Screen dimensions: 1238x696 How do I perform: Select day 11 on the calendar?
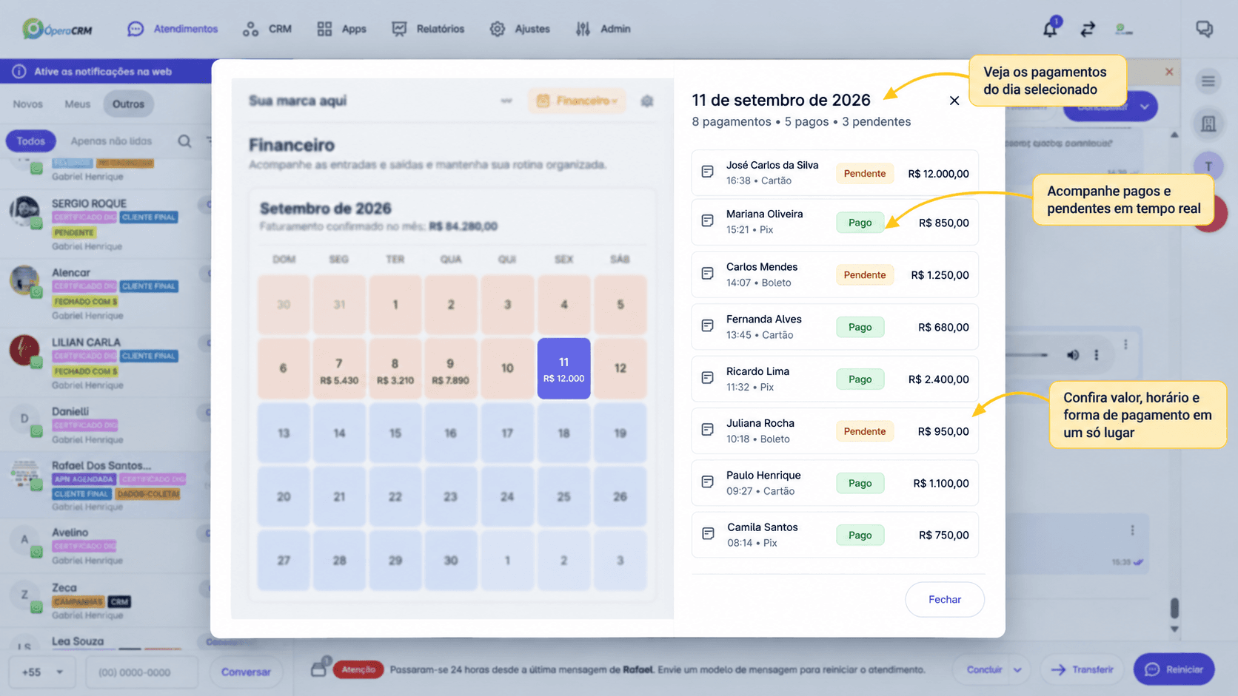coord(563,368)
